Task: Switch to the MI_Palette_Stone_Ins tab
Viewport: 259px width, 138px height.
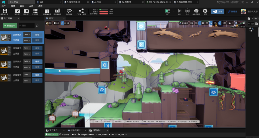Action: coord(159,2)
